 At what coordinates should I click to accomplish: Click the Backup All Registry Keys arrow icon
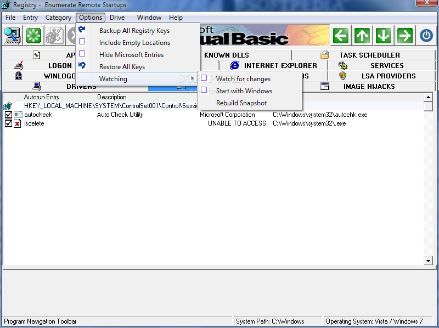click(82, 30)
